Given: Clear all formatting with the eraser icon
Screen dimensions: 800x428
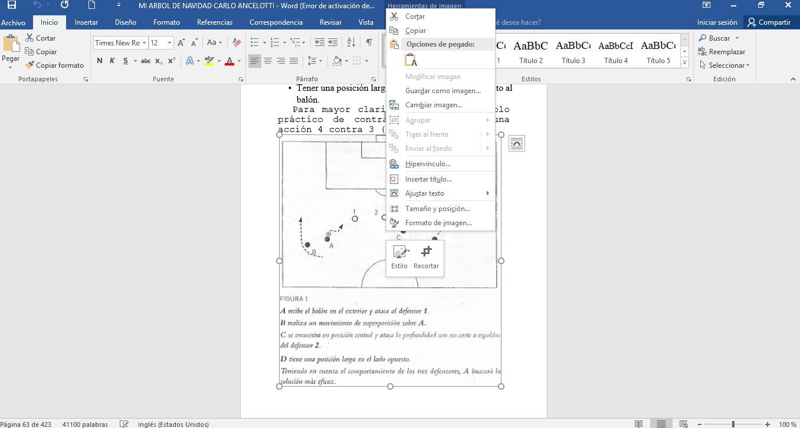Looking at the screenshot, I should pos(236,42).
